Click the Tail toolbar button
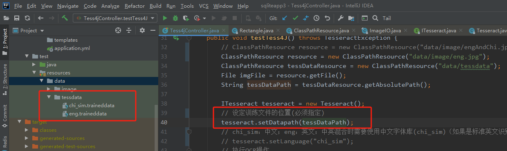Viewport: 507px width, 151px height. pos(386,18)
